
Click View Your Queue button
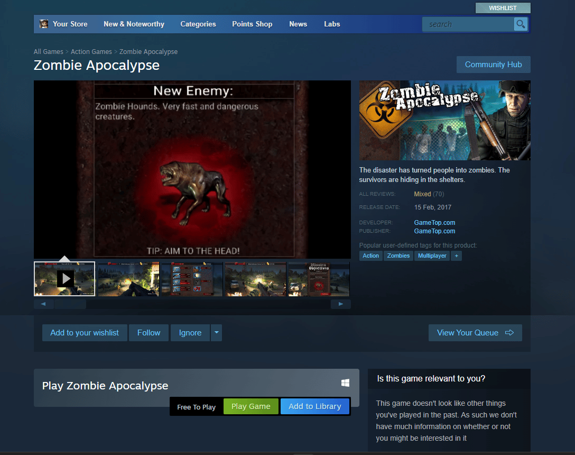pyautogui.click(x=475, y=333)
